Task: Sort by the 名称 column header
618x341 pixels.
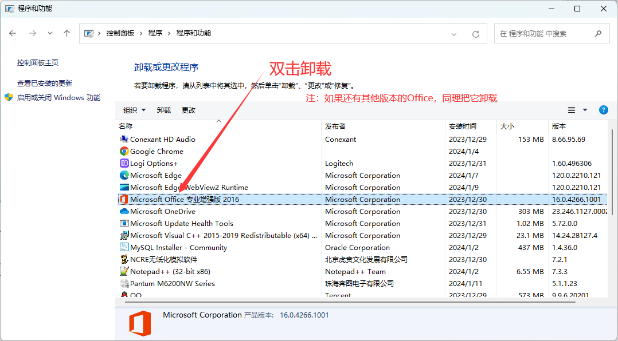Action: click(x=126, y=126)
